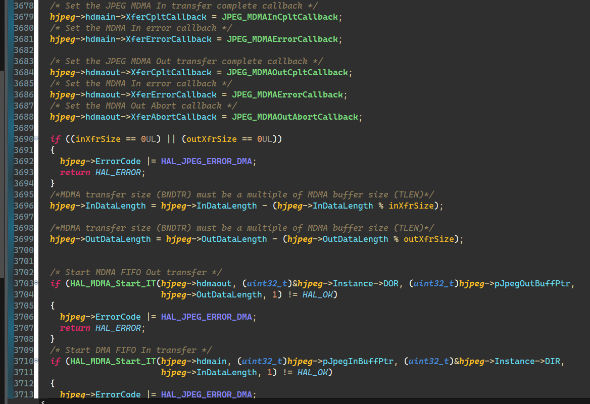Click ErrorCode on line 3713
The width and height of the screenshot is (590, 404).
coord(118,394)
